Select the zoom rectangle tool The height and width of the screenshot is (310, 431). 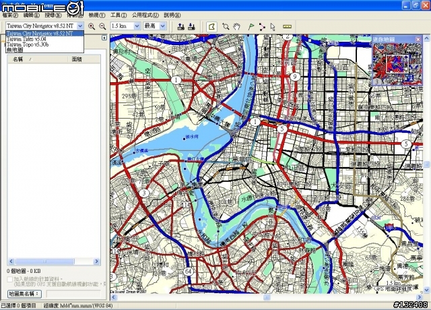[226, 27]
